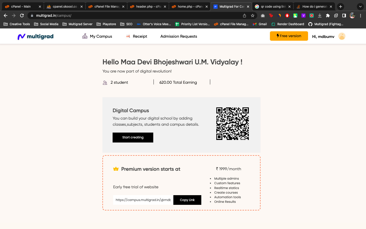Click the circular refresh extension icon
The height and width of the screenshot is (229, 366).
pyautogui.click(x=336, y=16)
